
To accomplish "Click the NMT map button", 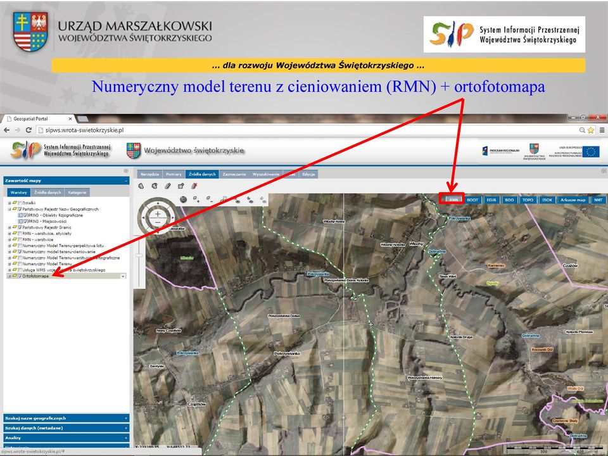I will pyautogui.click(x=598, y=200).
